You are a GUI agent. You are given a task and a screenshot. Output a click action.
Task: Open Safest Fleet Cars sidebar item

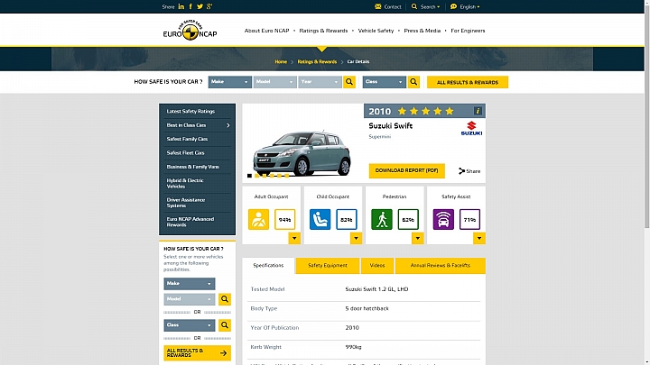tap(197, 152)
